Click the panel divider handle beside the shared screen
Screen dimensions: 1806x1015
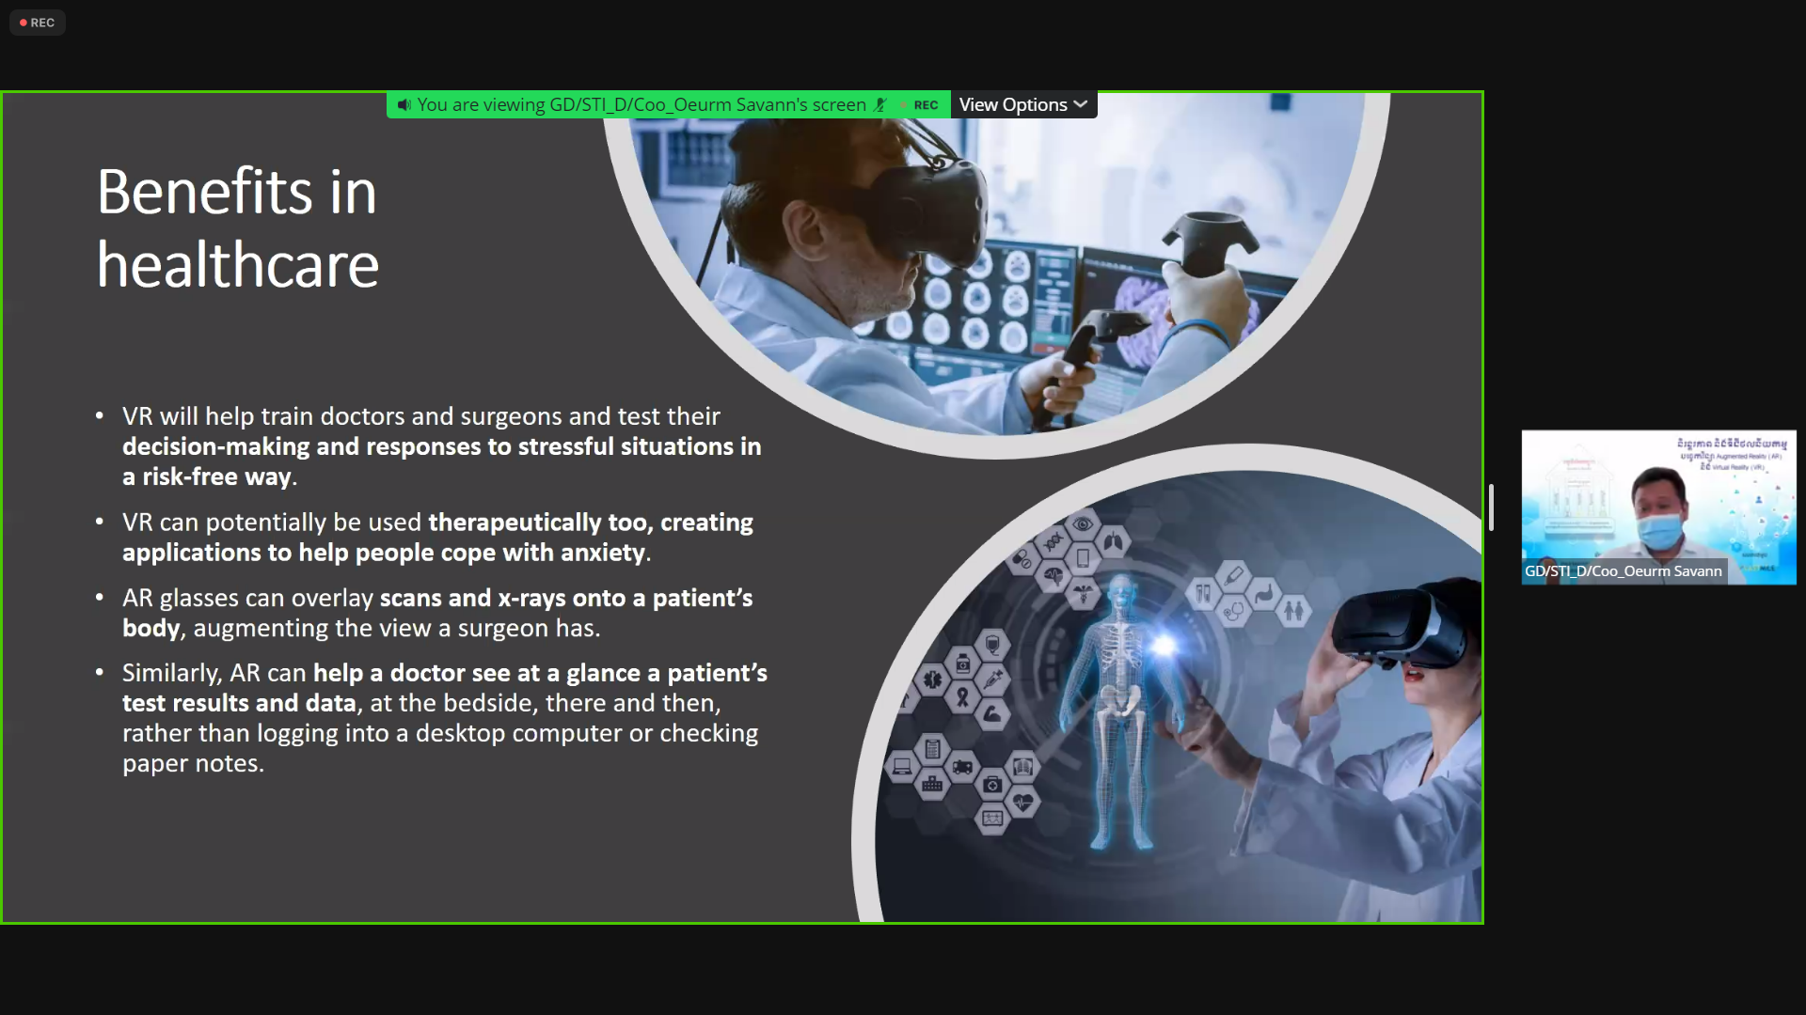[x=1491, y=507]
